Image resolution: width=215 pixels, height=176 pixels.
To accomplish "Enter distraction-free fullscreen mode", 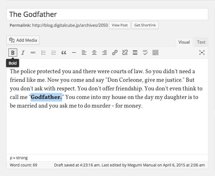I will (x=202, y=53).
